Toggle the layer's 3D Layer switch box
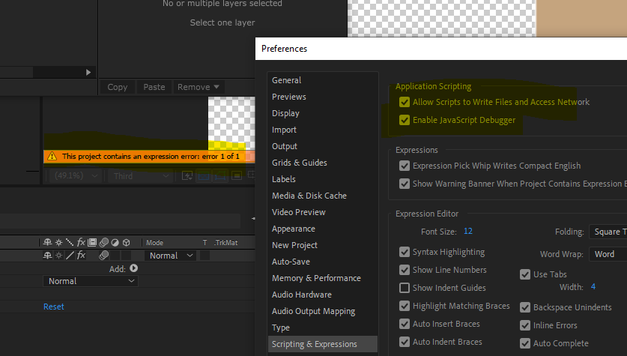The height and width of the screenshot is (356, 627). [x=127, y=256]
